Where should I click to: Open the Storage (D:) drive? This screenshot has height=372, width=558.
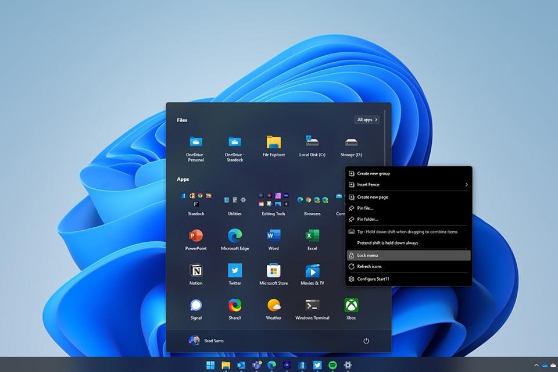coord(351,146)
